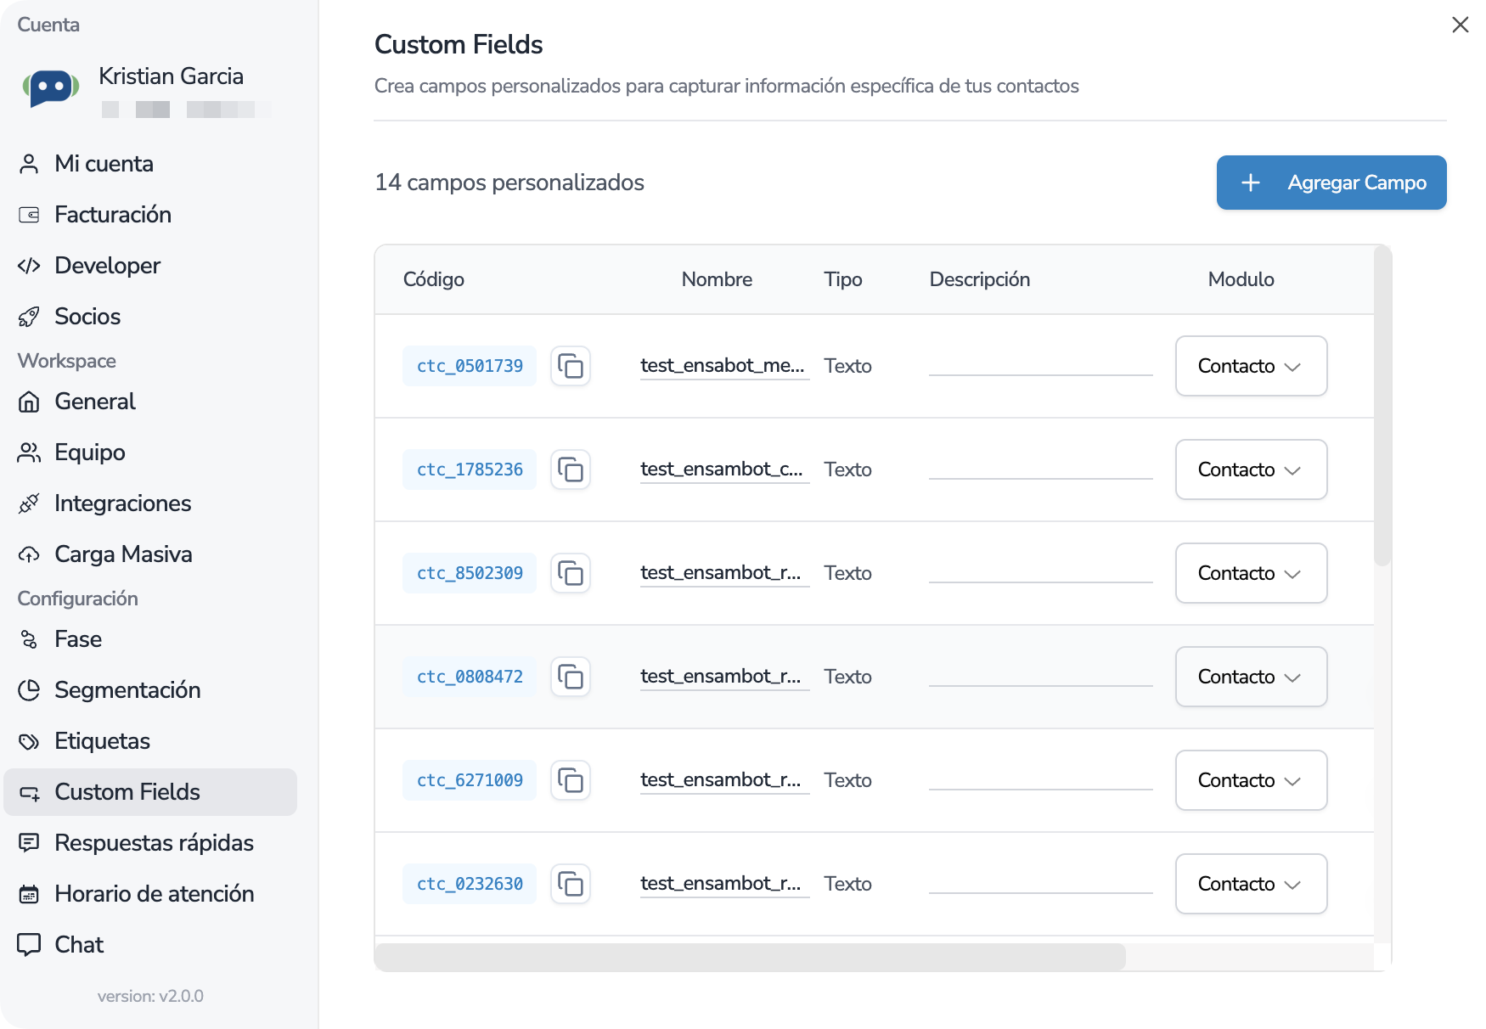Edit the name field in ctc_8502309 row

pos(724,573)
